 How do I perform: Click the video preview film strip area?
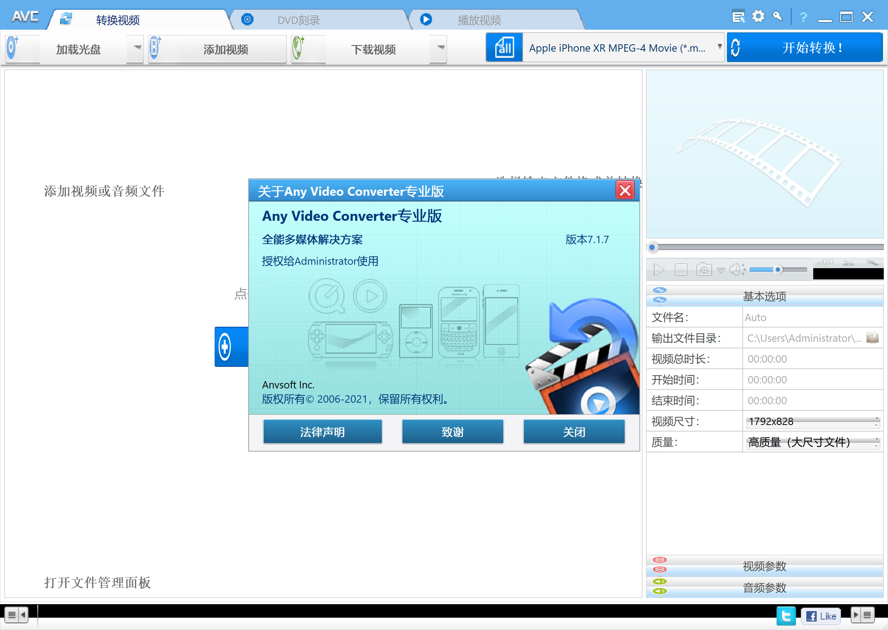(x=764, y=154)
